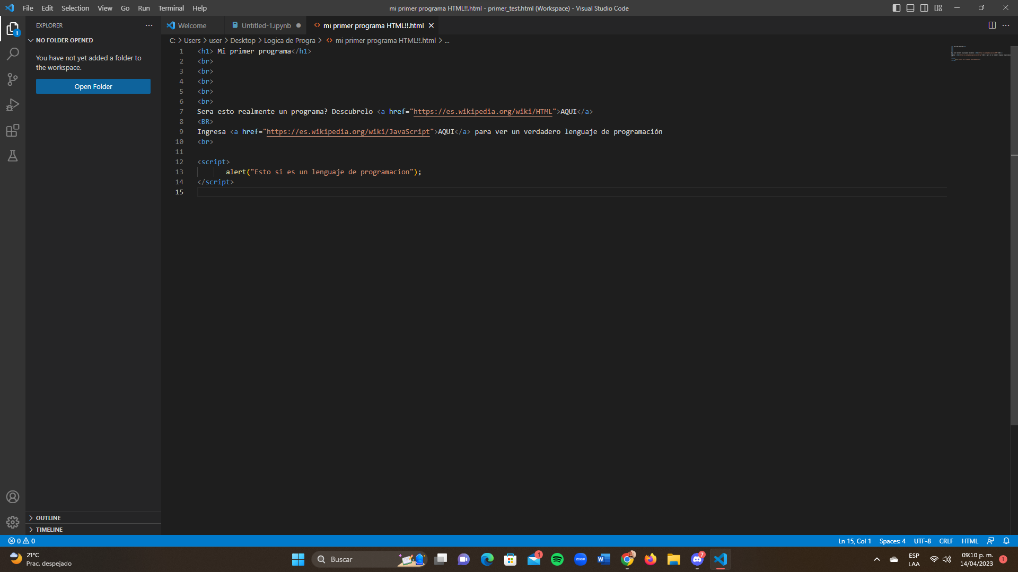Open Spotify from the taskbar

557,559
